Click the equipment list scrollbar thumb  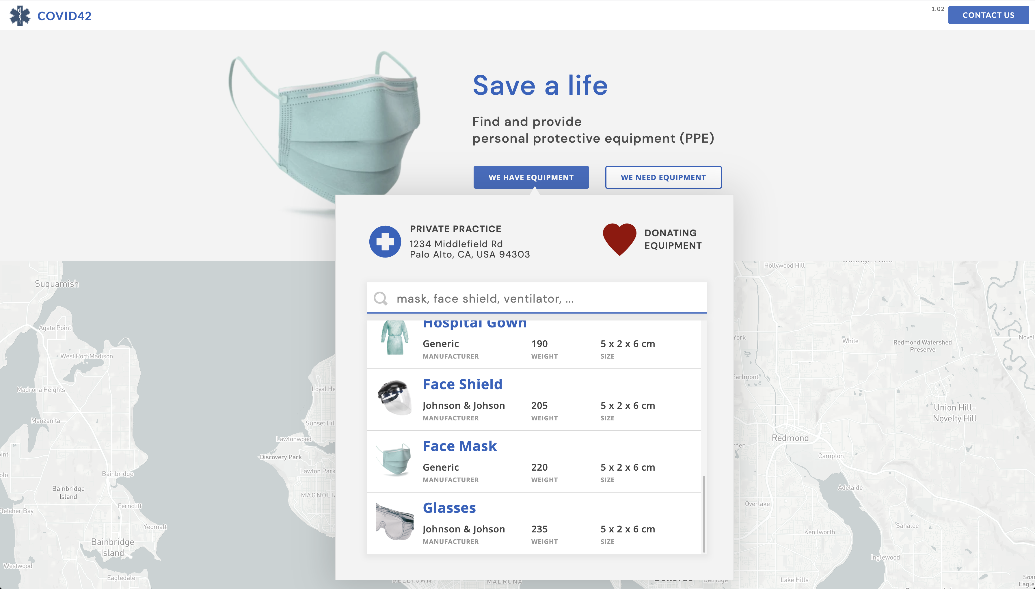[x=704, y=514]
